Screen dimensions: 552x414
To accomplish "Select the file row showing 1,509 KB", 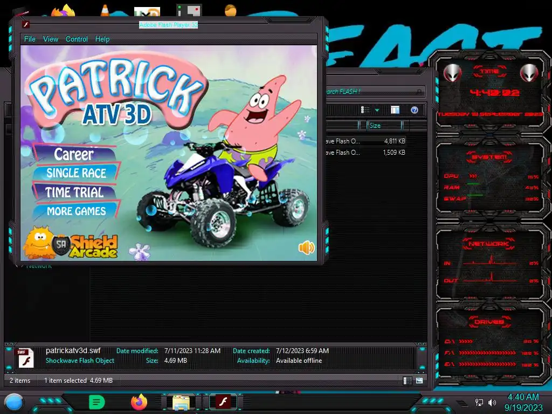I will coord(365,153).
